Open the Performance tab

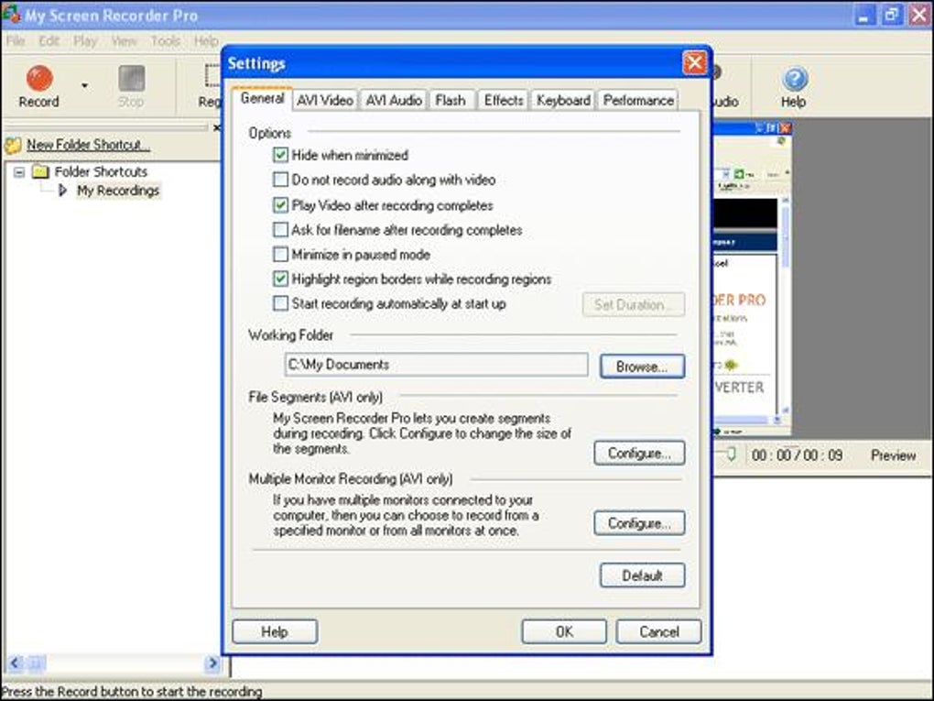coord(638,100)
